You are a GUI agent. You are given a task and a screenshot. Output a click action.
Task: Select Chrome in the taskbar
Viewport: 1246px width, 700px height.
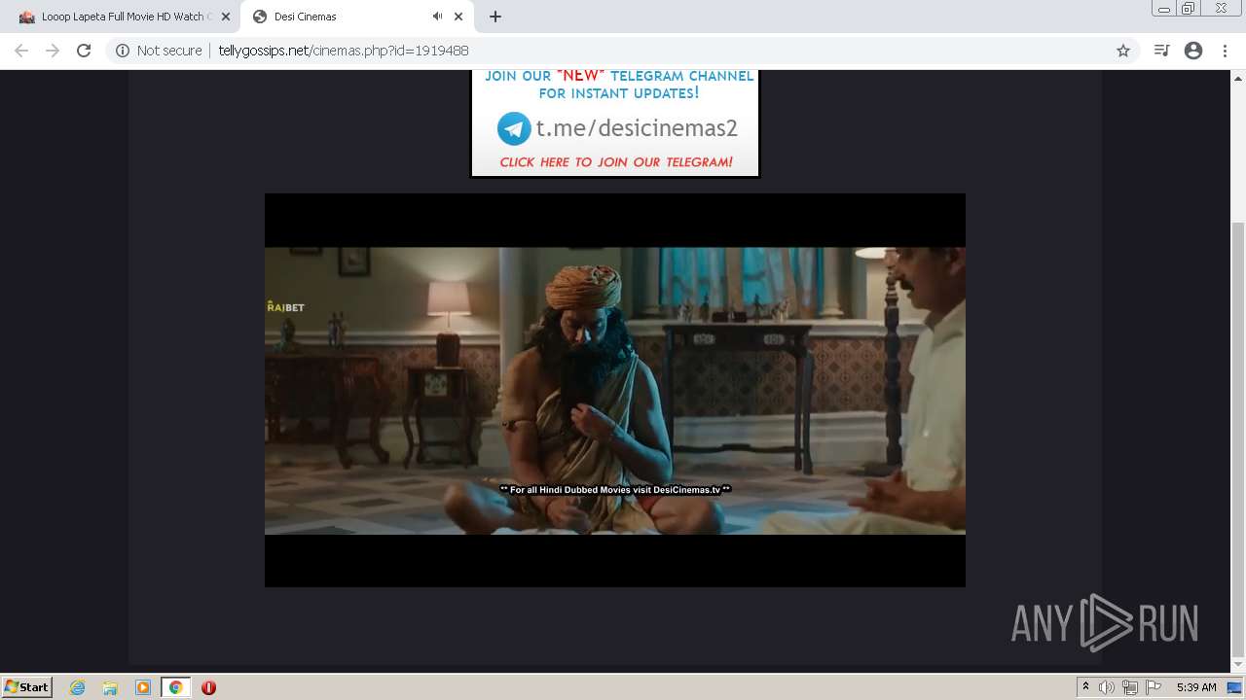pos(175,687)
